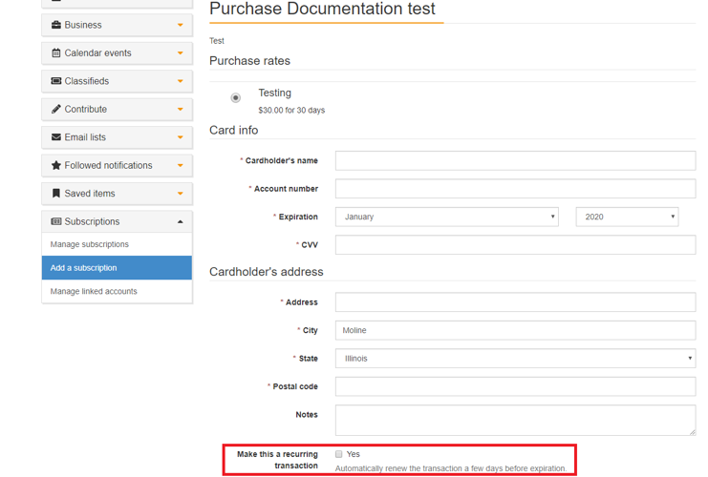Click the Subscriptions money icon
The image size is (708, 477).
pos(56,221)
